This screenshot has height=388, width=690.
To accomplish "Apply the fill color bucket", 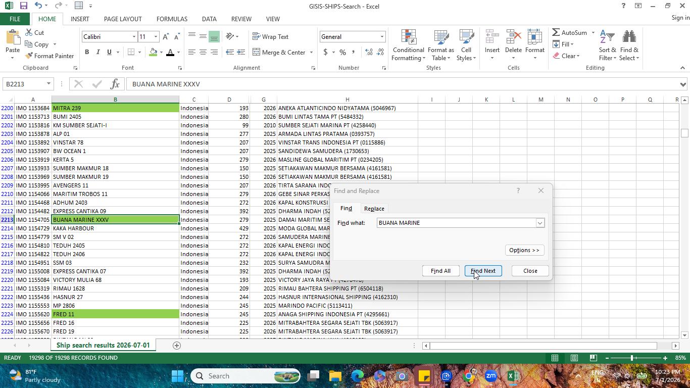I will pyautogui.click(x=153, y=53).
